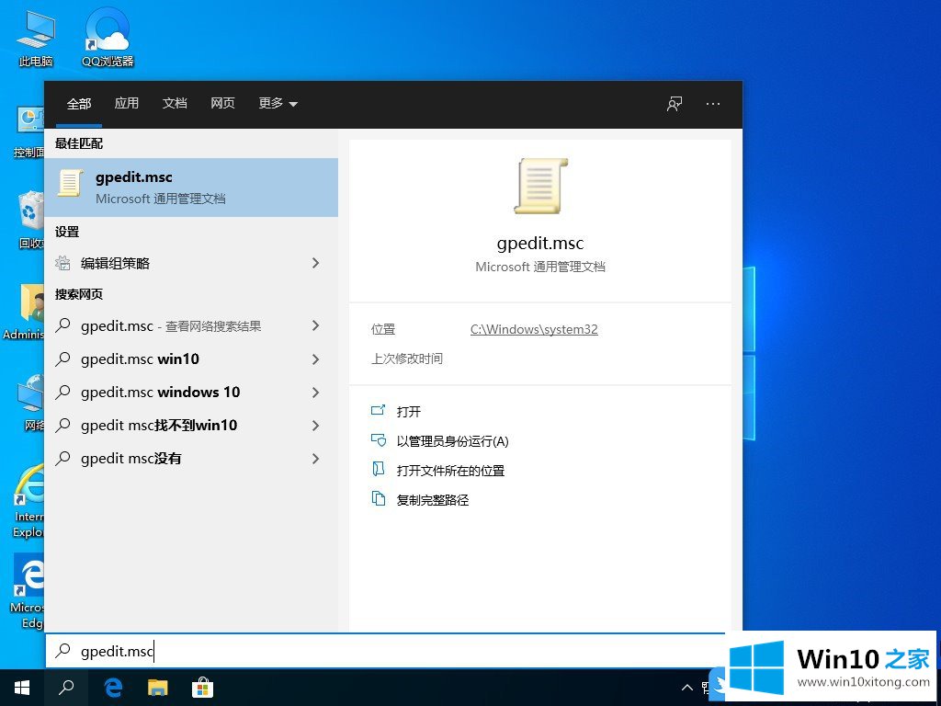Open QQ浏览器 desktop shortcut
The height and width of the screenshot is (706, 941).
pos(108,38)
